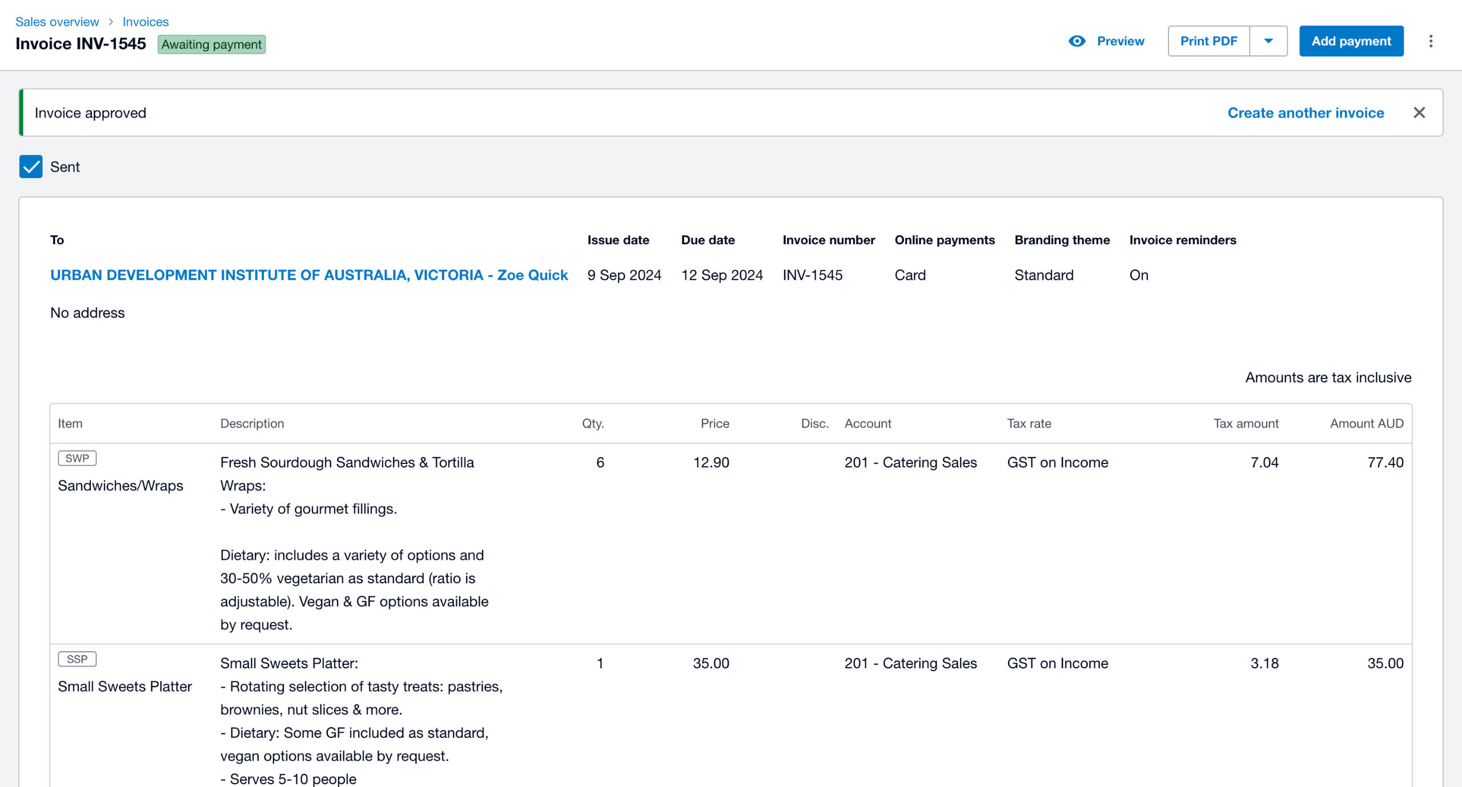This screenshot has width=1462, height=787.
Task: Click the Preview text link
Action: click(x=1120, y=41)
